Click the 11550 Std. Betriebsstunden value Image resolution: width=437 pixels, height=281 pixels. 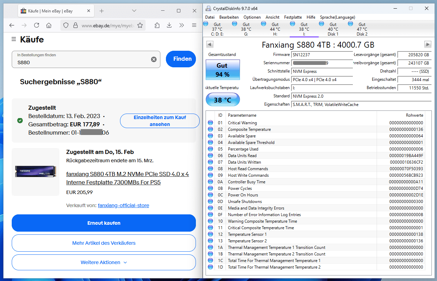414,88
